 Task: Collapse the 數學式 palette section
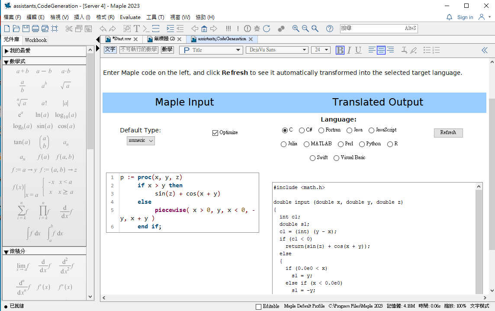coord(6,62)
